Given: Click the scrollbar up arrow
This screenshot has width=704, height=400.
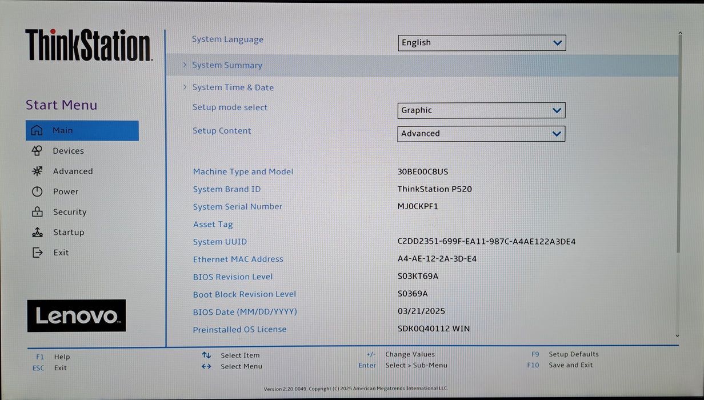Looking at the screenshot, I should tap(679, 32).
